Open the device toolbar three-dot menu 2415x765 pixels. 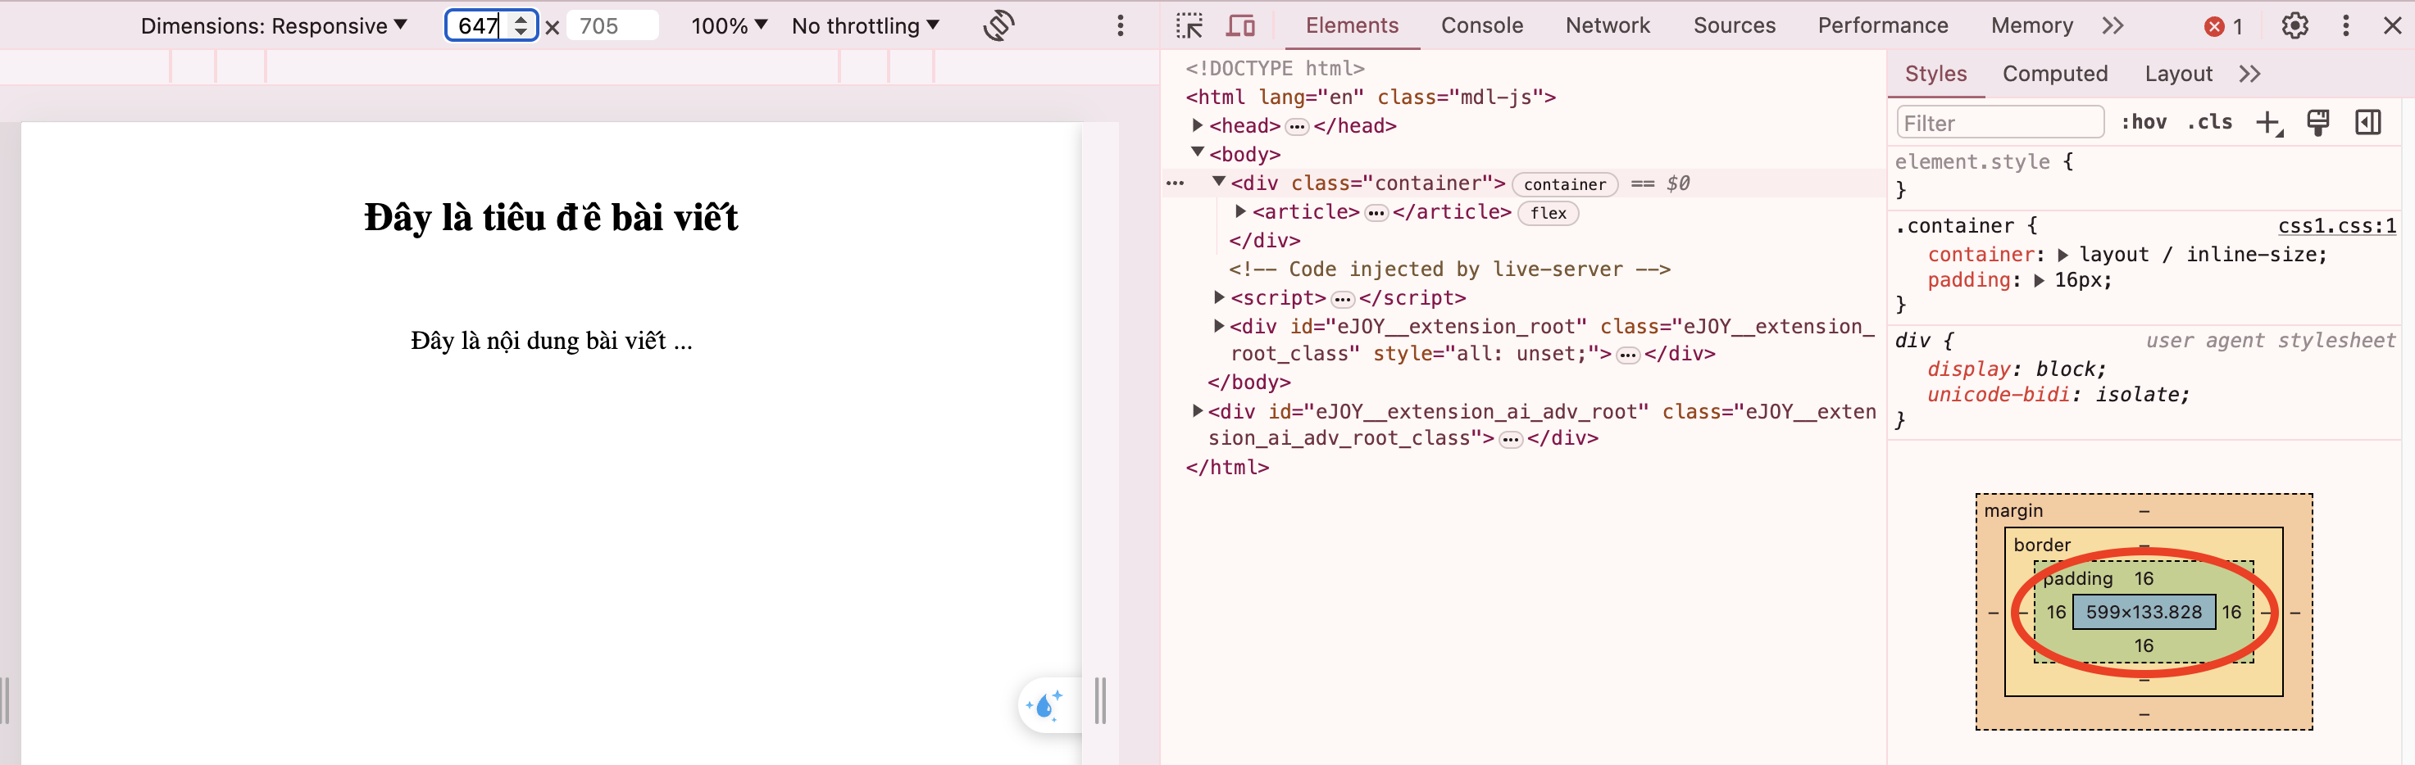click(x=1121, y=25)
